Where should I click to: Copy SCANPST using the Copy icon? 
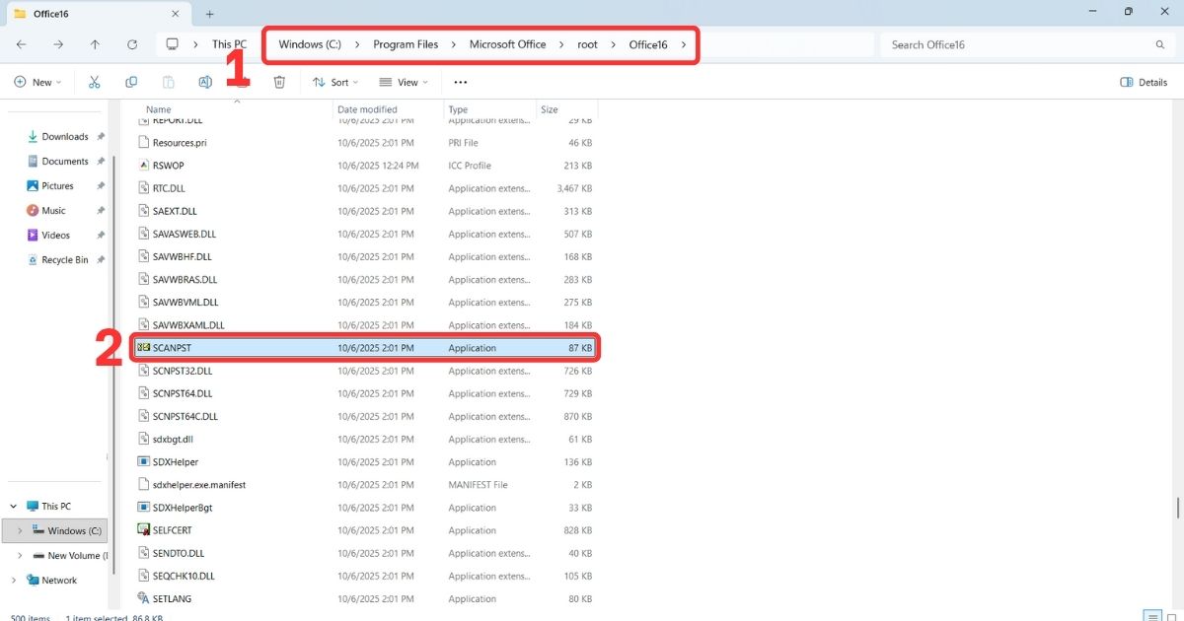tap(130, 82)
